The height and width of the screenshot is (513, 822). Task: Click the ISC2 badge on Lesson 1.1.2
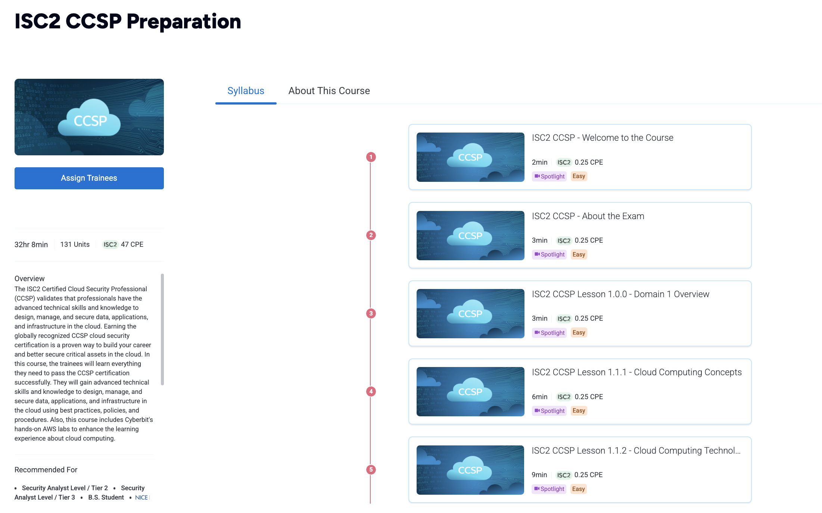[563, 475]
